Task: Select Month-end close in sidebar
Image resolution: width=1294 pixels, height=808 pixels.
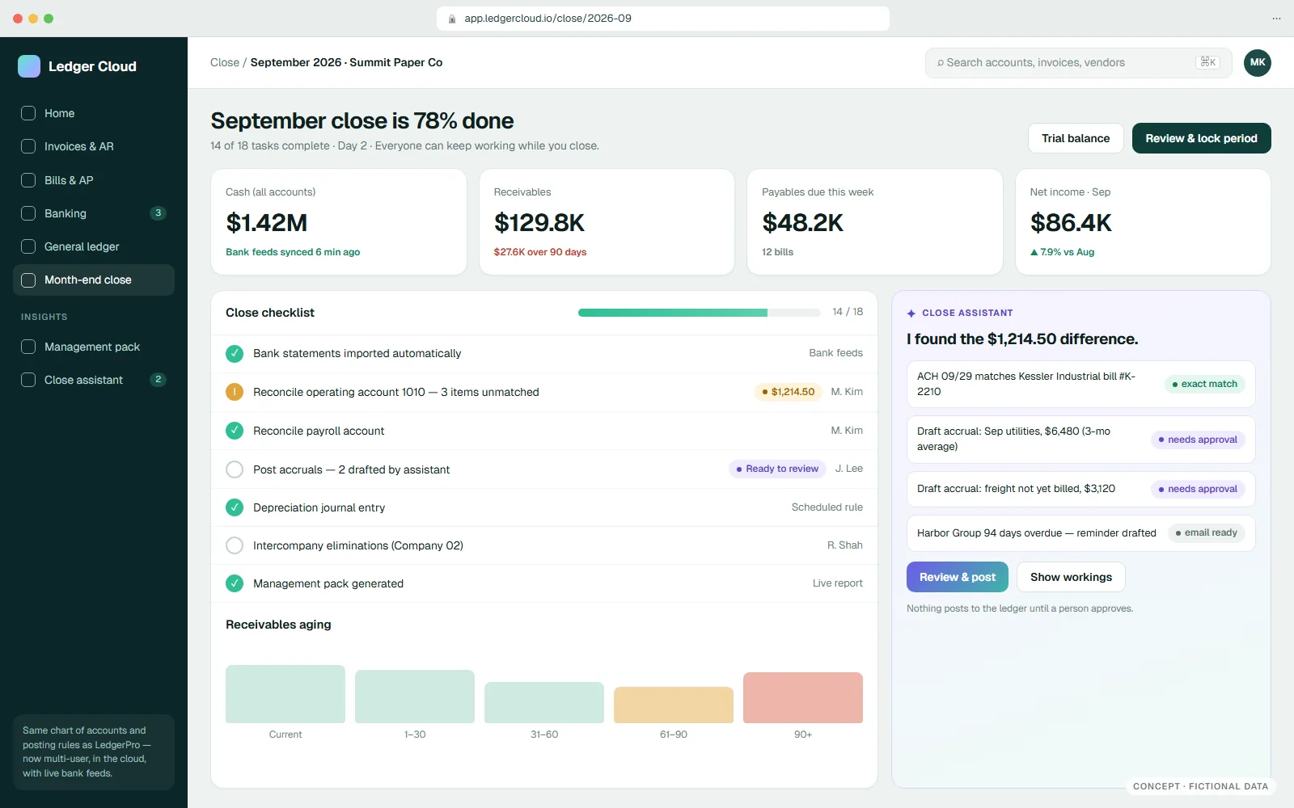Action: click(x=94, y=280)
